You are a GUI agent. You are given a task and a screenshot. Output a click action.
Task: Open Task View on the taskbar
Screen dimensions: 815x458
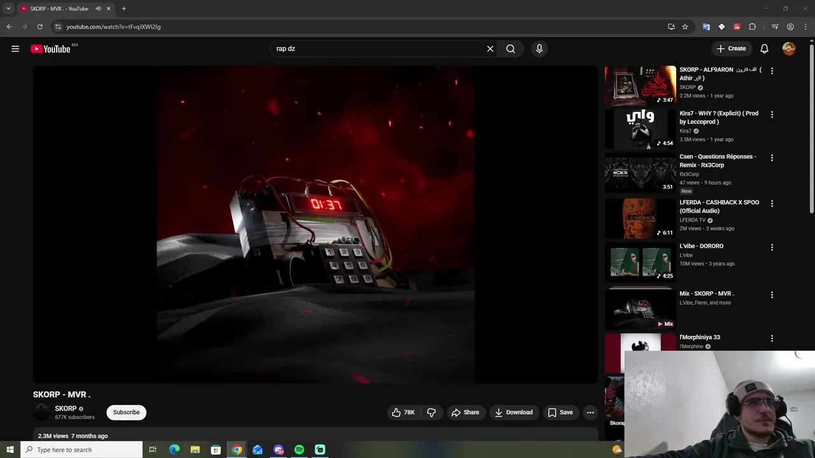point(153,450)
